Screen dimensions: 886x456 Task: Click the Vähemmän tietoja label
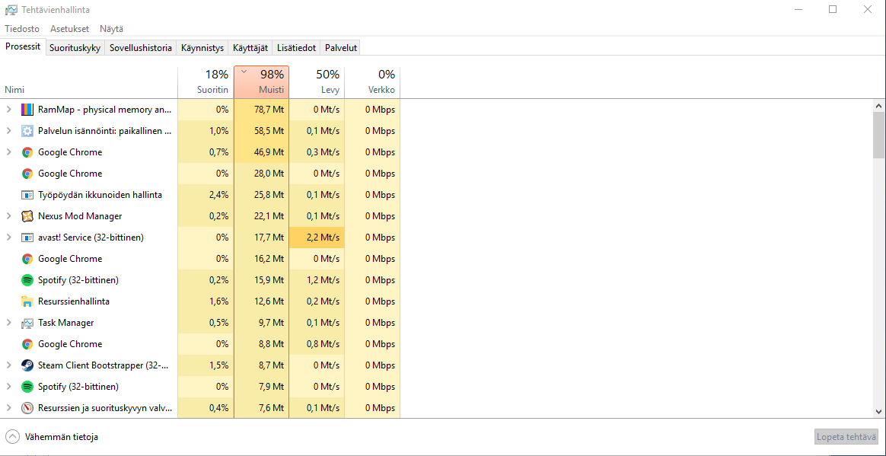(x=62, y=437)
